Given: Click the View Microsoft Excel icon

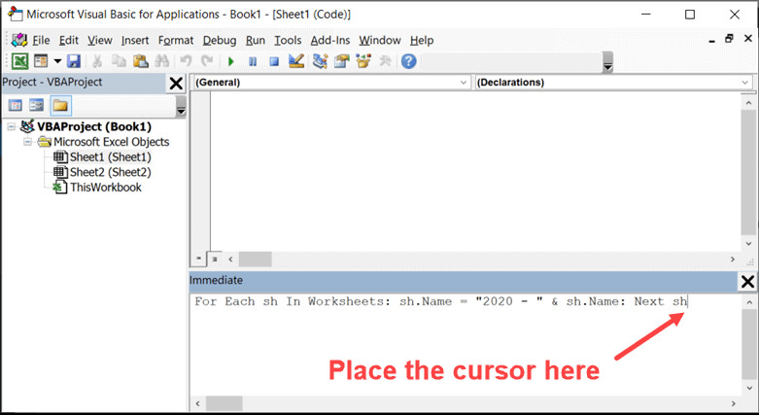Looking at the screenshot, I should click(18, 61).
